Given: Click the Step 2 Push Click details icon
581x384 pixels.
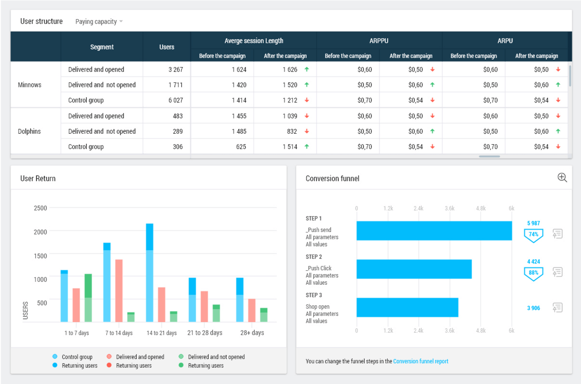Looking at the screenshot, I should click(x=557, y=272).
